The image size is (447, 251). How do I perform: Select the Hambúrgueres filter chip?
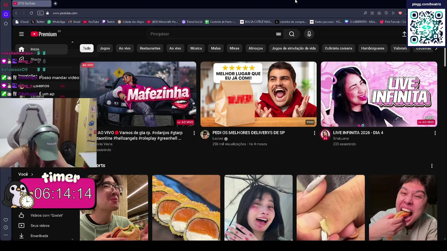pyautogui.click(x=373, y=48)
